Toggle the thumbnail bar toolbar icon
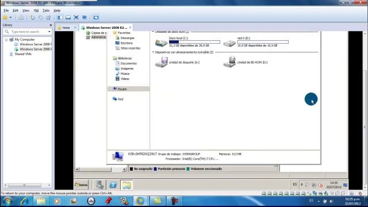The width and height of the screenshot is (368, 207). (x=68, y=18)
